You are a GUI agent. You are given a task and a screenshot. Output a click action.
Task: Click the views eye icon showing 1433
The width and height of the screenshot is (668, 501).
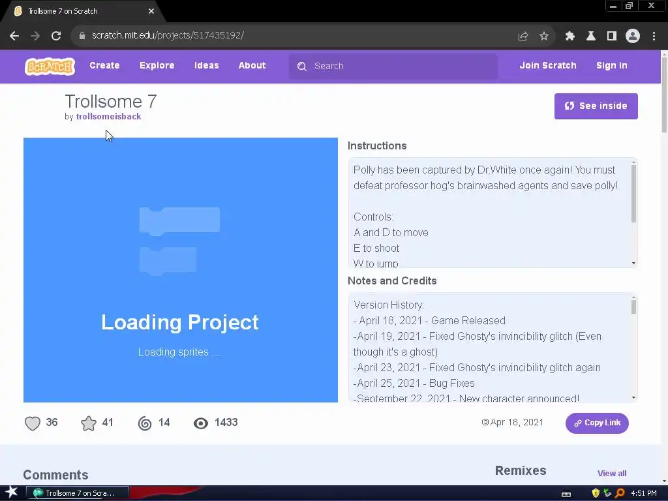201,423
